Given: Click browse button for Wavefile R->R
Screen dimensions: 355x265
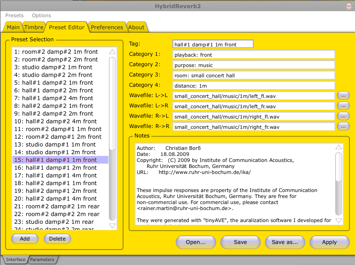Looking at the screenshot, I should [x=343, y=126].
